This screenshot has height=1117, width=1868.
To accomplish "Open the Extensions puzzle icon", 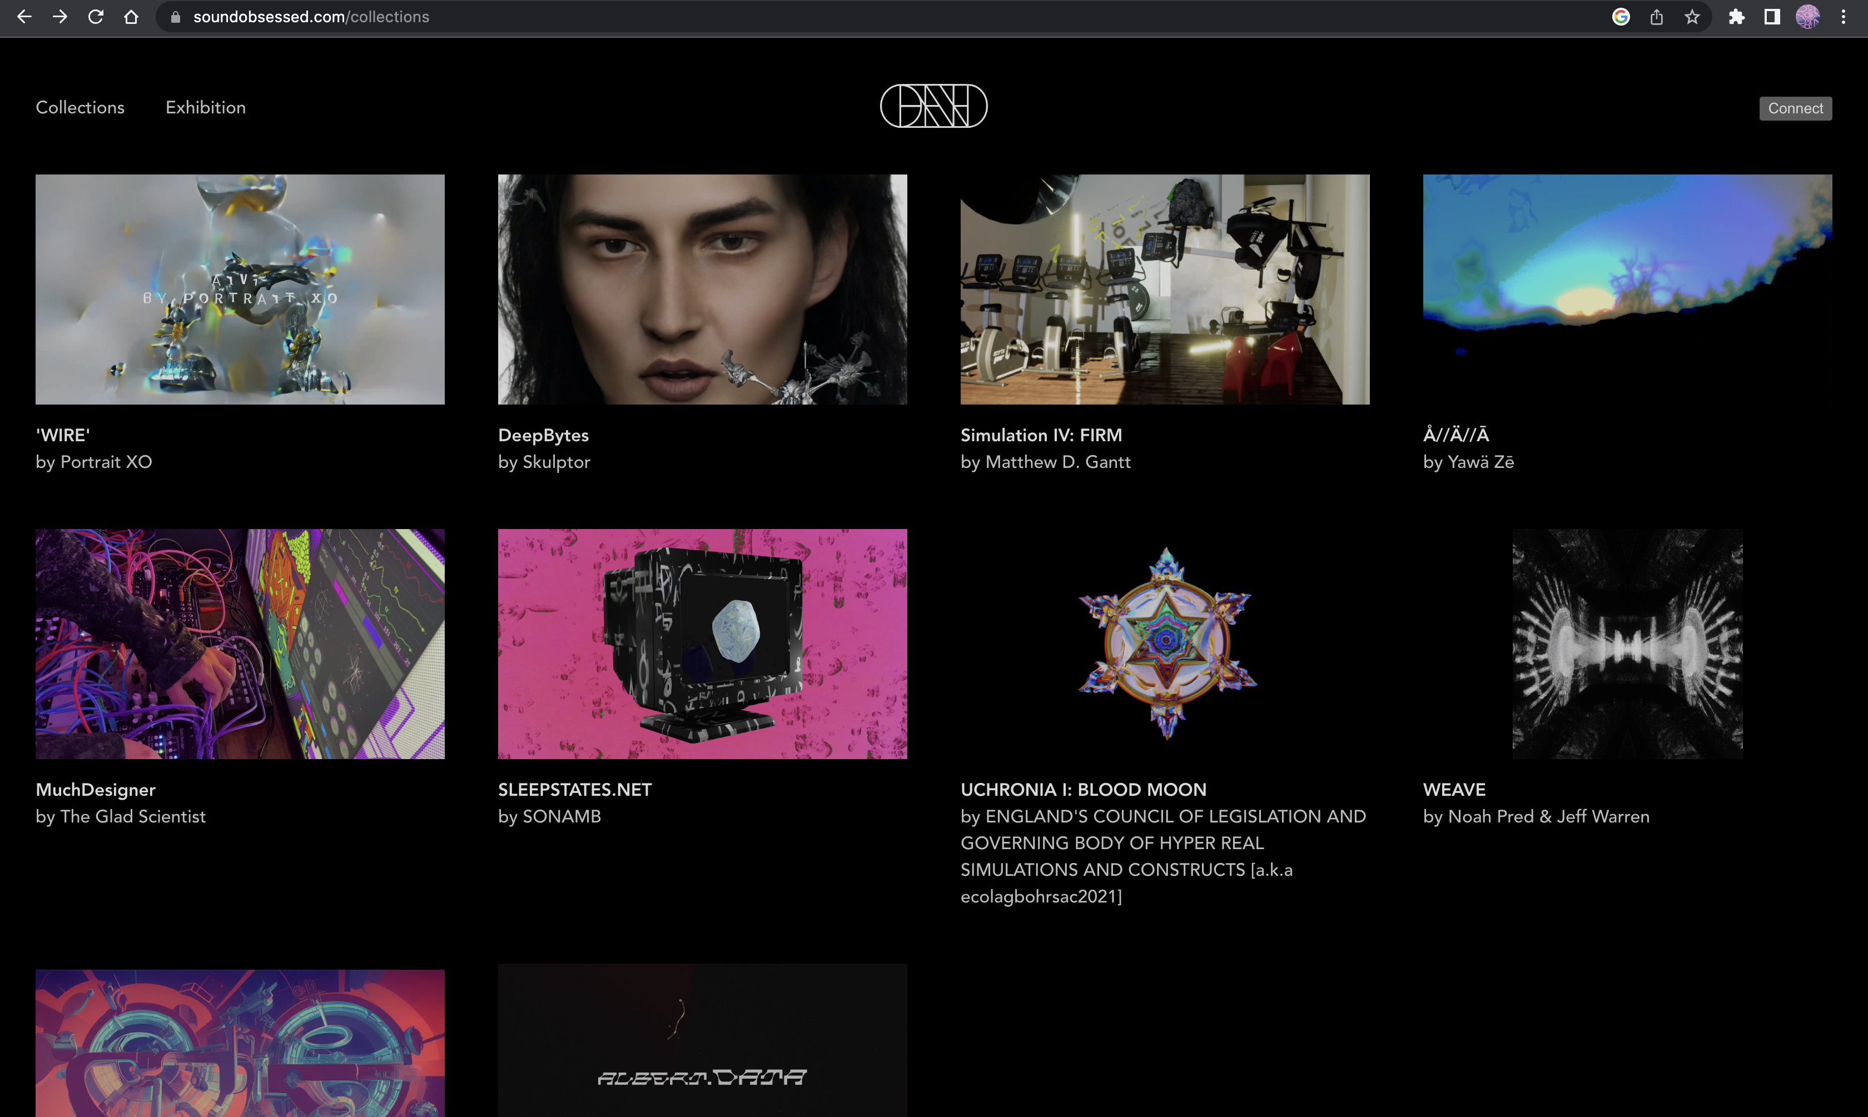I will click(x=1736, y=17).
